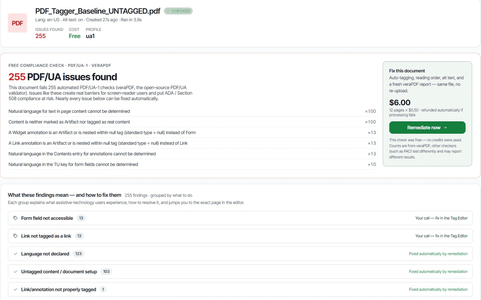The image size is (481, 300).
Task: Click the 255 PDF/UA issues found heading
Action: coord(63,77)
